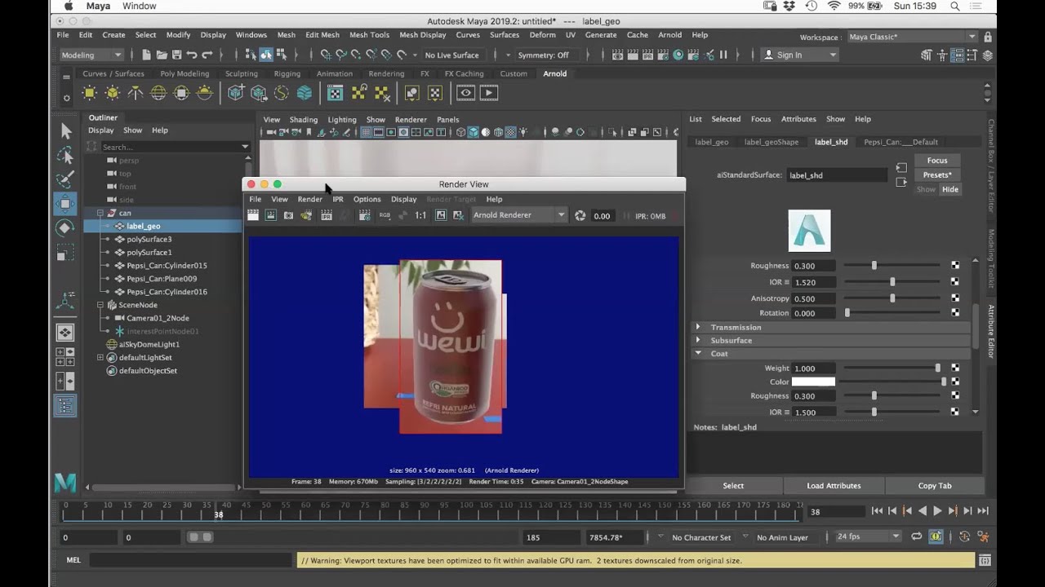Toggle Anisotropy map checker button
The height and width of the screenshot is (587, 1045).
tap(955, 298)
